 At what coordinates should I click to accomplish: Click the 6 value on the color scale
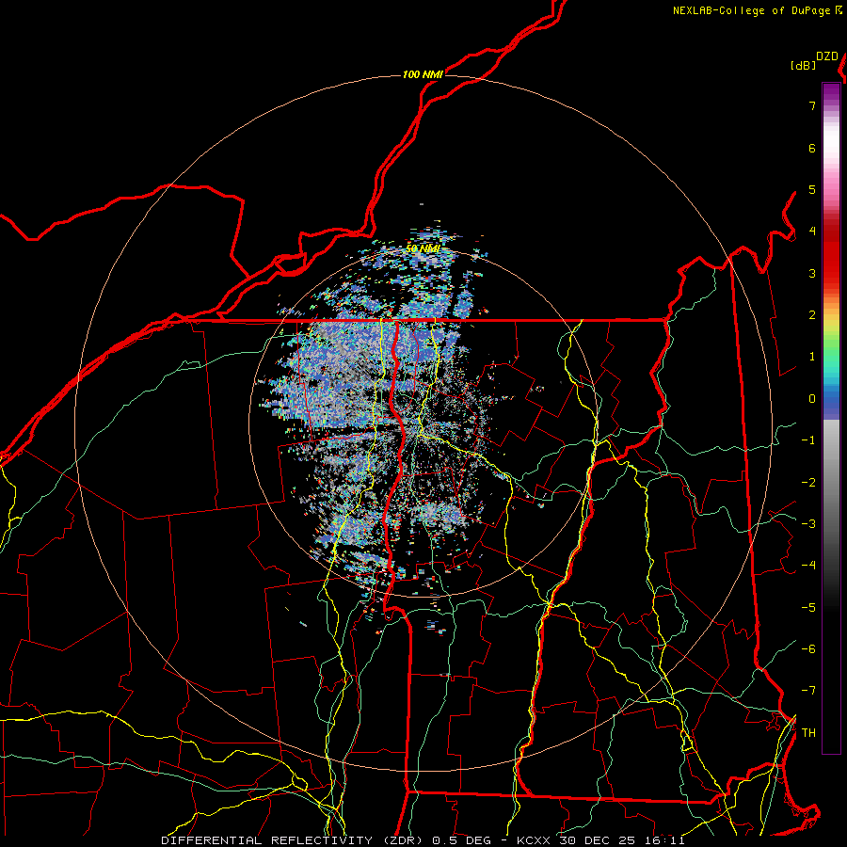[812, 148]
